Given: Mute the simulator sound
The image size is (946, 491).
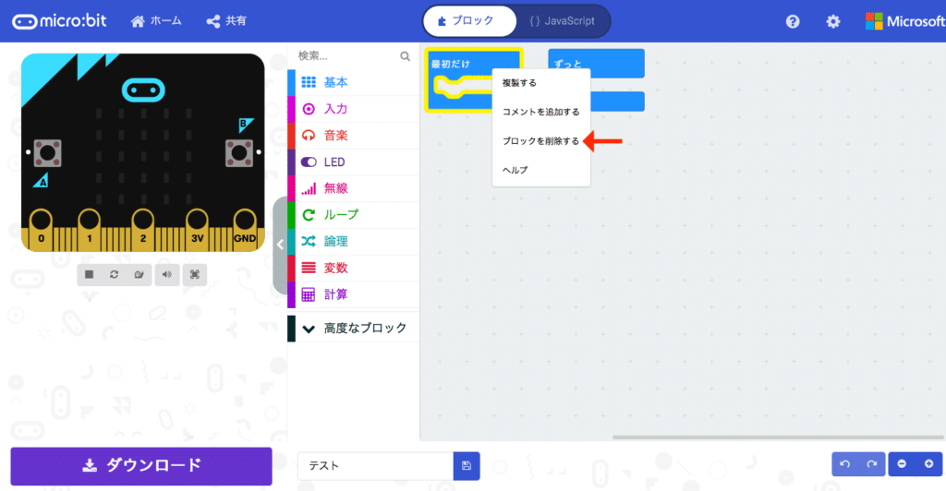Looking at the screenshot, I should (167, 275).
